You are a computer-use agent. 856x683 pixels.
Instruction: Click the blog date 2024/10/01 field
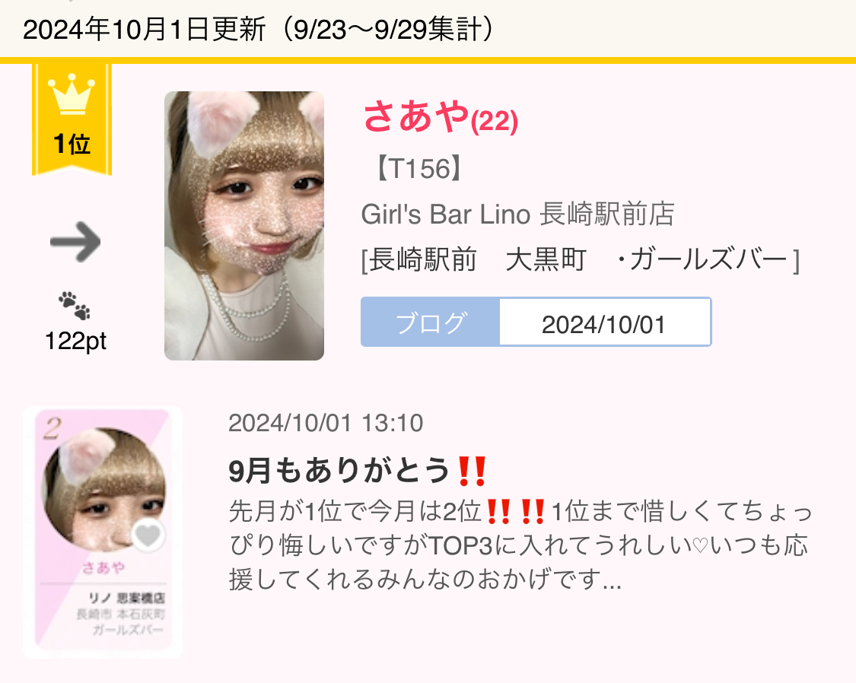[x=604, y=322]
